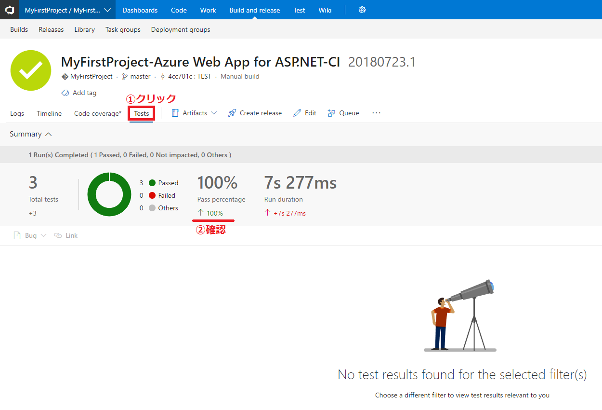
Task: Click the VSTS logo icon
Action: (10, 10)
